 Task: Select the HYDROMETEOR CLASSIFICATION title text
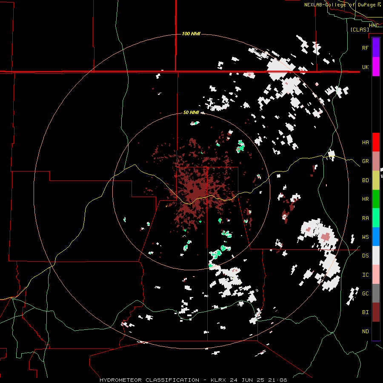pos(149,380)
